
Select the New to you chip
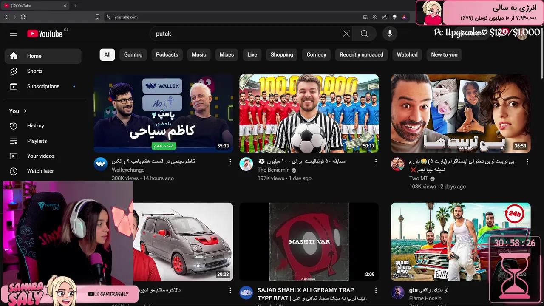click(x=444, y=54)
